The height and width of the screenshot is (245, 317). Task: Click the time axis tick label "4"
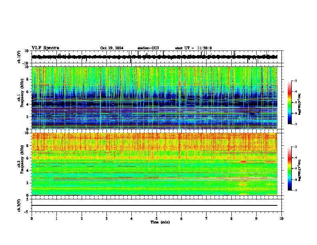point(131,219)
